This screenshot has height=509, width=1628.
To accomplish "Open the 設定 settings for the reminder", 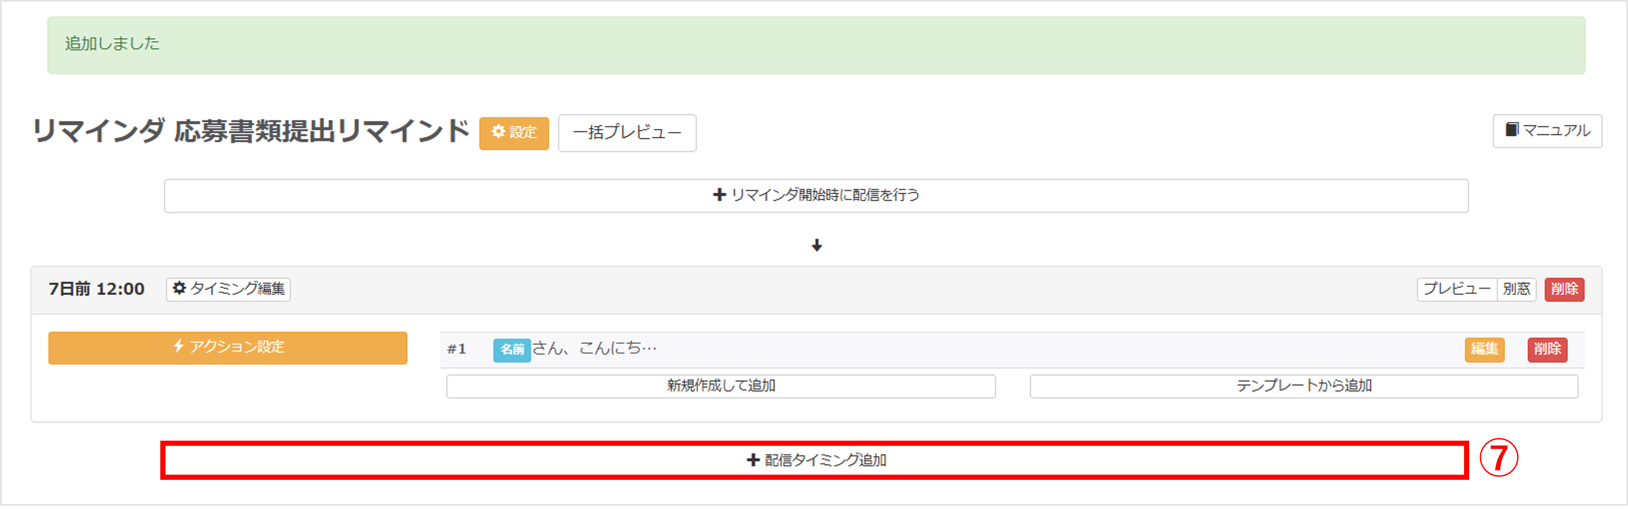I will pos(514,133).
